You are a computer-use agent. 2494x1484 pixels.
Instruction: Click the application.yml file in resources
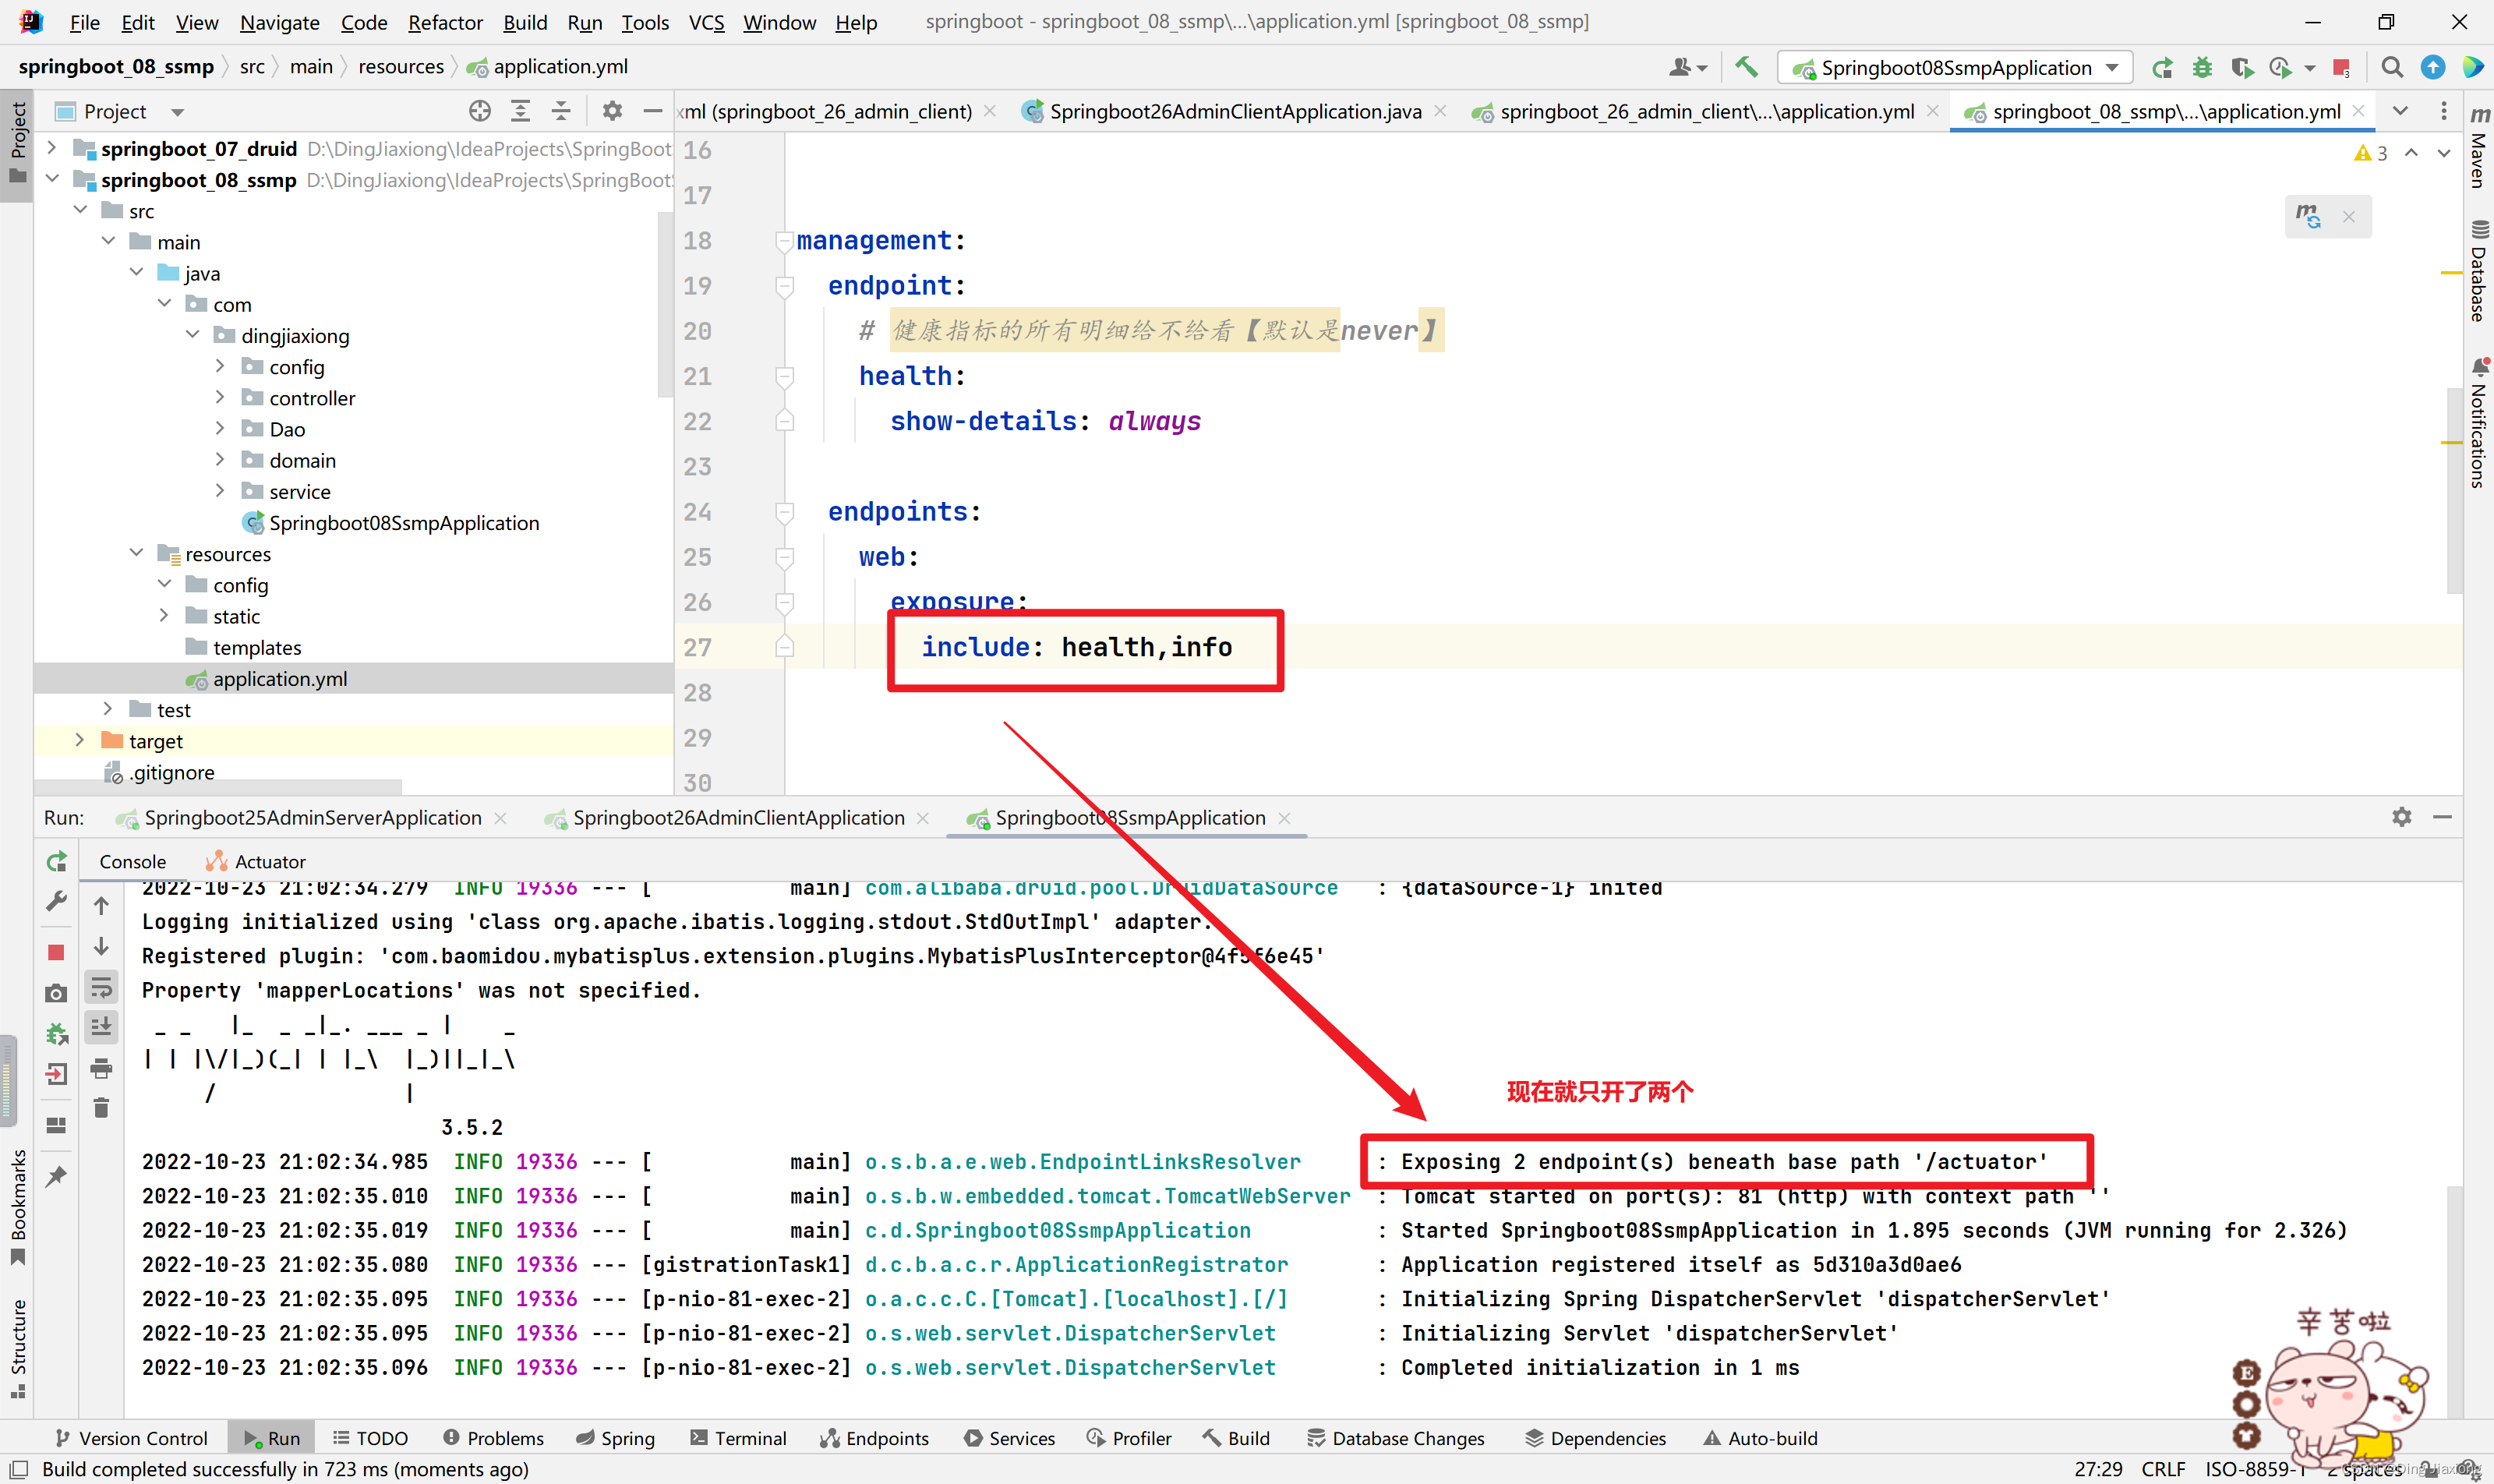(281, 678)
